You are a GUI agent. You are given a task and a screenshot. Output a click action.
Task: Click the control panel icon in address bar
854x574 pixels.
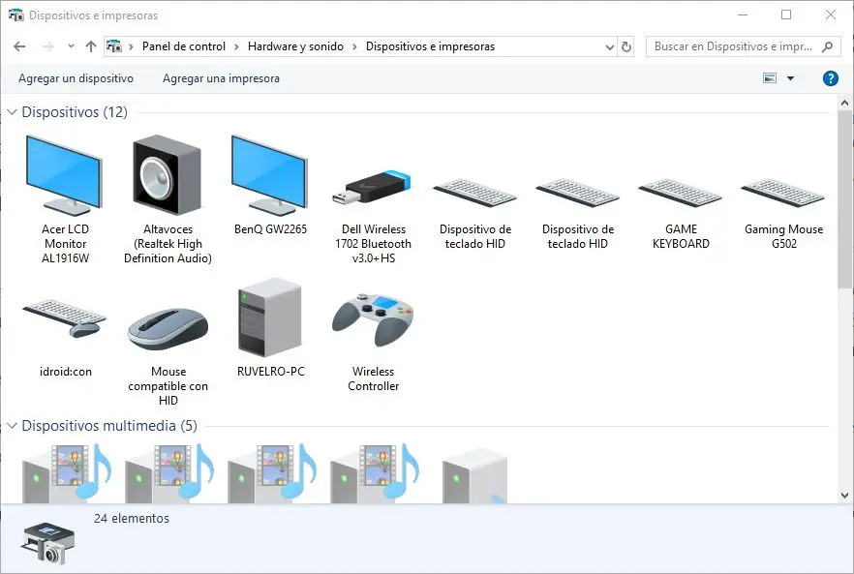114,46
